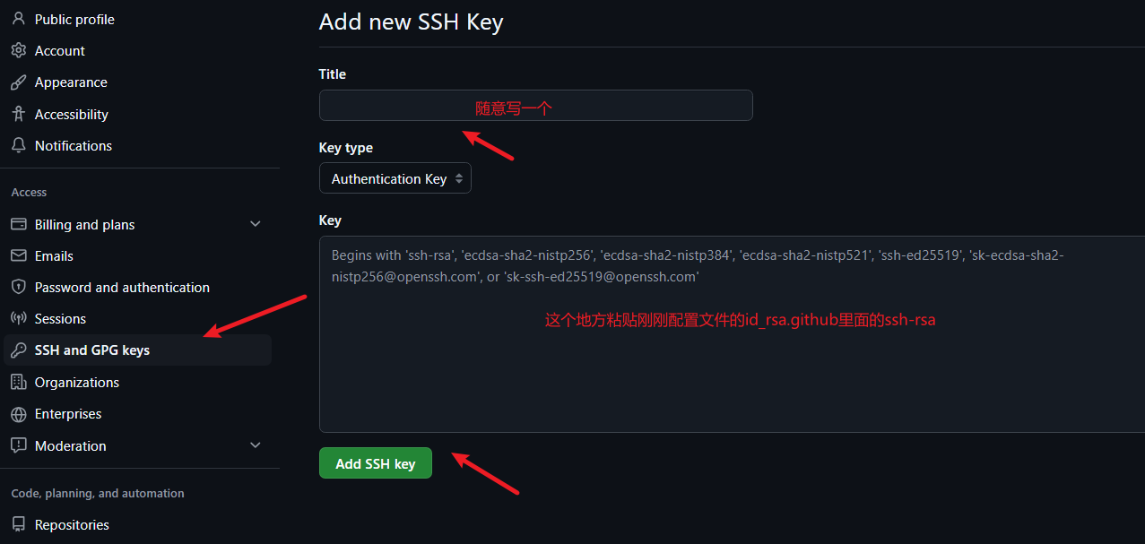Screen dimensions: 1145x544
Task: Click the Public profile person icon
Action: [x=18, y=19]
